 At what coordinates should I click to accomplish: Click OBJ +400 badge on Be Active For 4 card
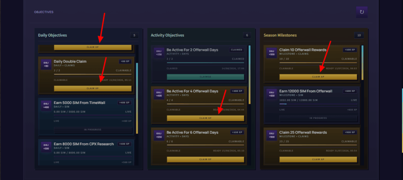pyautogui.click(x=159, y=94)
